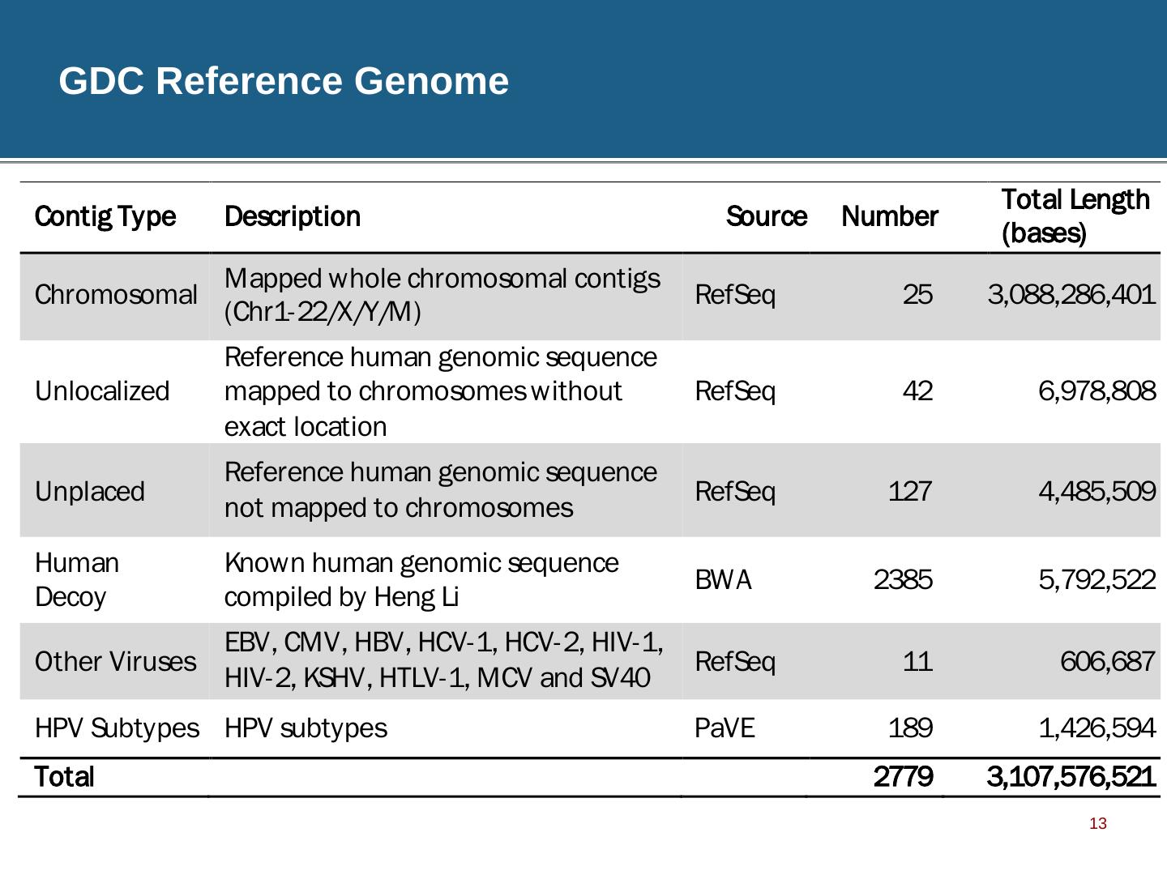Click the slide page number 13
Image resolution: width=1167 pixels, height=875 pixels.
(1098, 823)
